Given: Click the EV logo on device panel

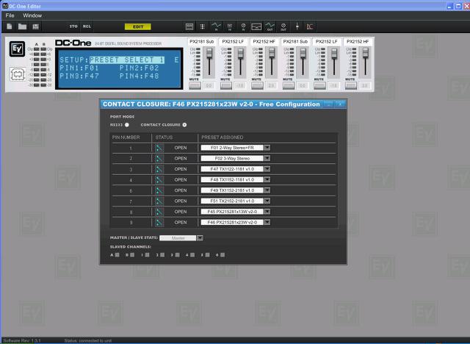Looking at the screenshot, I should 18,49.
